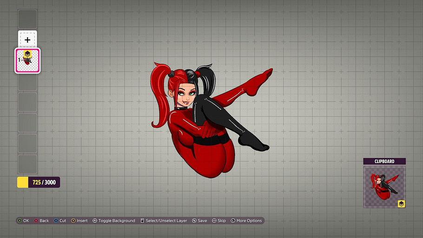Image resolution: width=423 pixels, height=238 pixels.
Task: Click the 725 / 3000 layer counter
Action: [44, 182]
